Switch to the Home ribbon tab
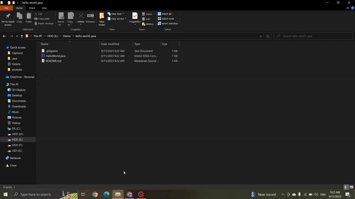This screenshot has width=355, height=199. pos(19,8)
